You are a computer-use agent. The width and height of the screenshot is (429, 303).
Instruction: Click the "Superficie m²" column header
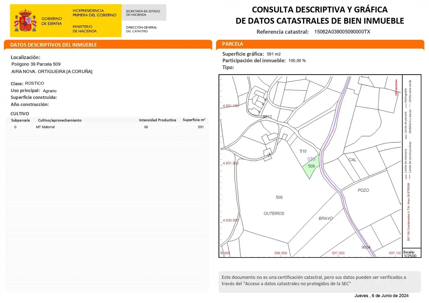pyautogui.click(x=194, y=120)
